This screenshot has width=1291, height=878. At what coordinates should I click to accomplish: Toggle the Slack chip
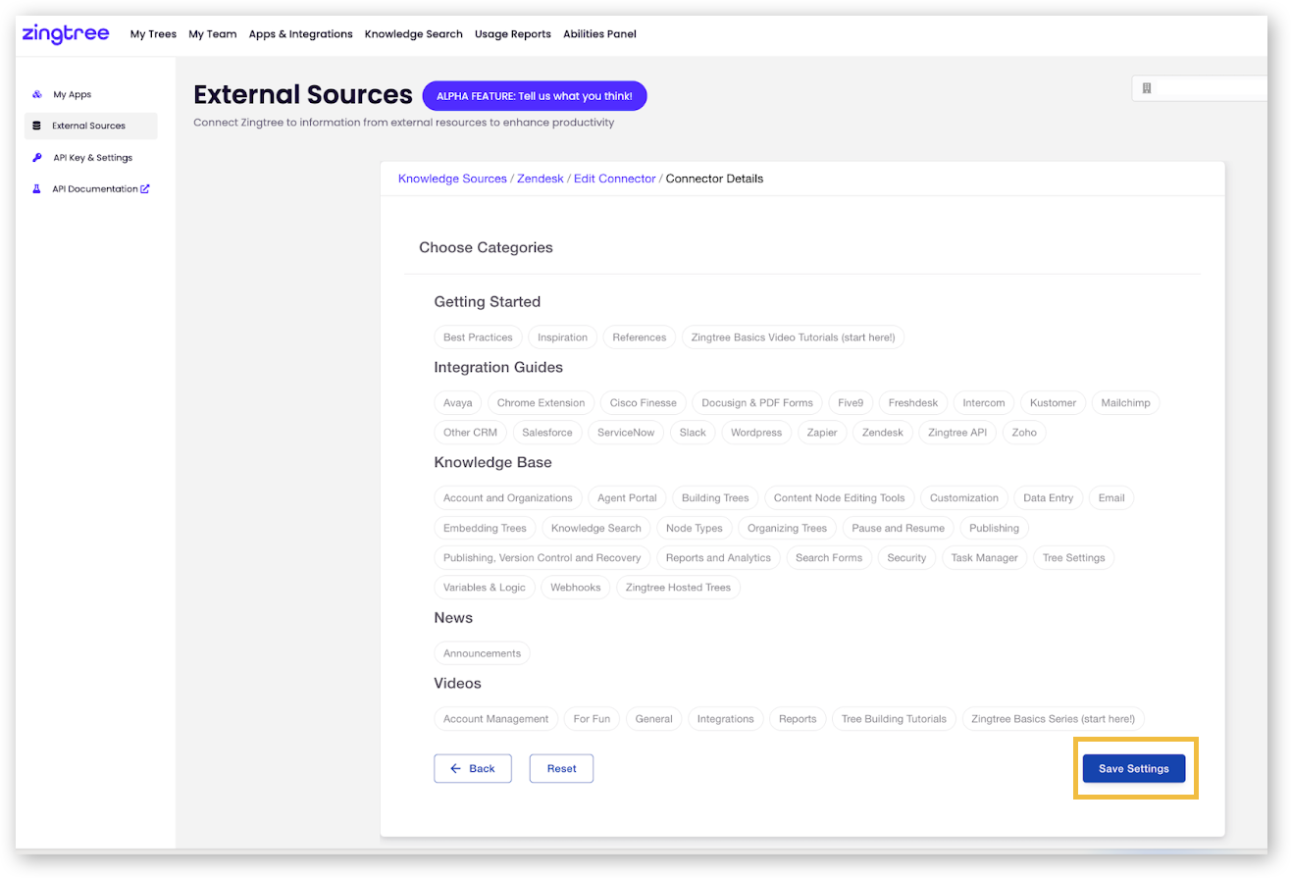pos(693,433)
